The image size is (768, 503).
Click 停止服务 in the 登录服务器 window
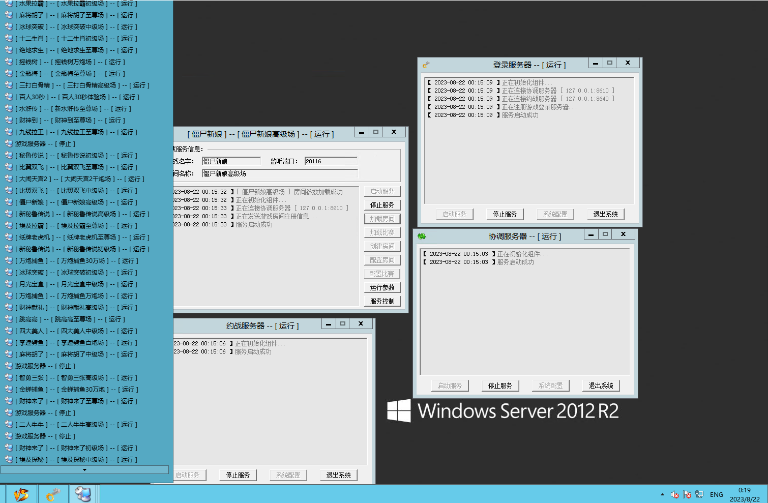(x=505, y=214)
